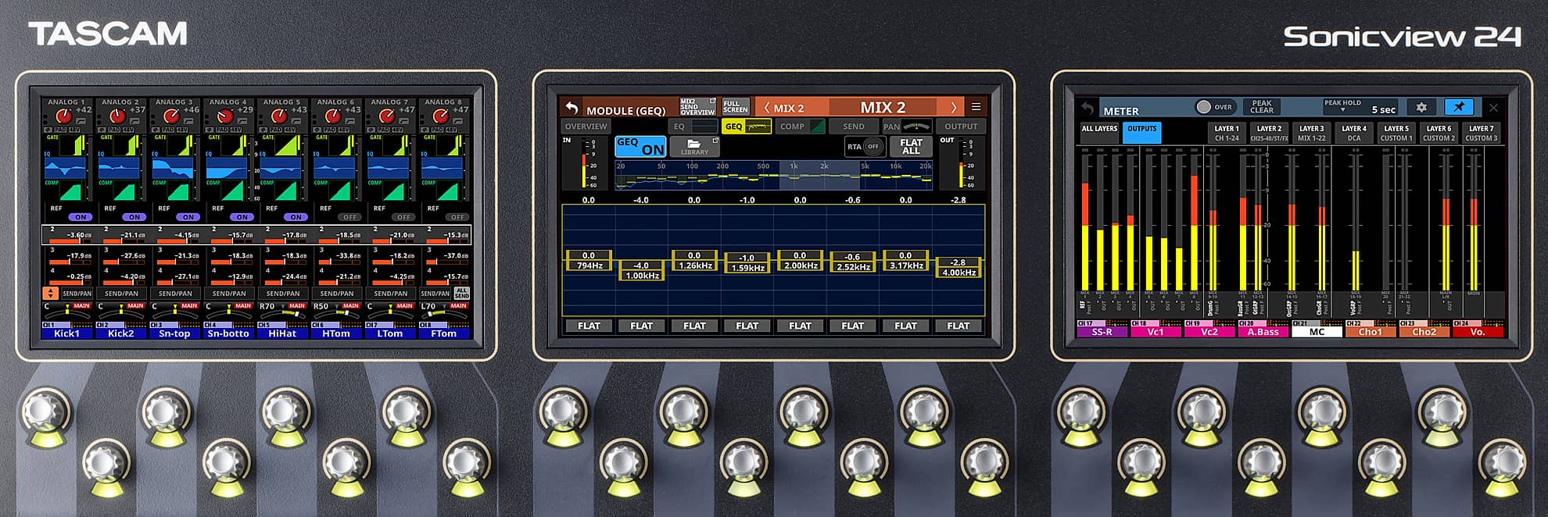The height and width of the screenshot is (517, 1548).
Task: Go to previous mix with left chevron
Action: coord(767,108)
